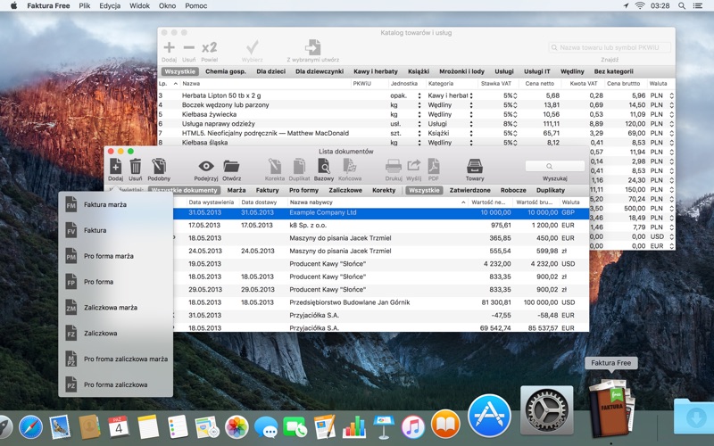Click the Podobny document icon

159,167
